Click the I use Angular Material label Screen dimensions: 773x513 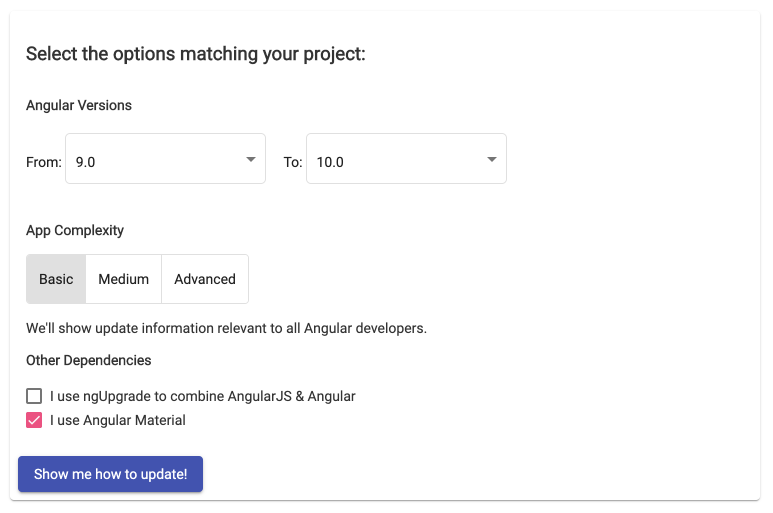(x=117, y=420)
